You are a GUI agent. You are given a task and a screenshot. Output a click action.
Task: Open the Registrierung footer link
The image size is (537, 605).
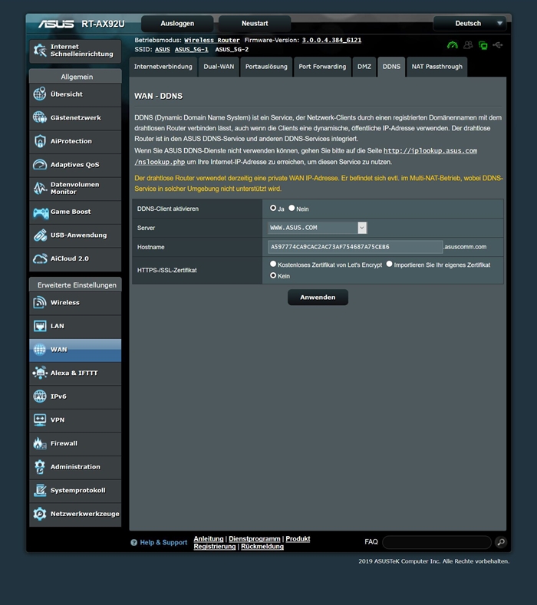[x=215, y=547]
